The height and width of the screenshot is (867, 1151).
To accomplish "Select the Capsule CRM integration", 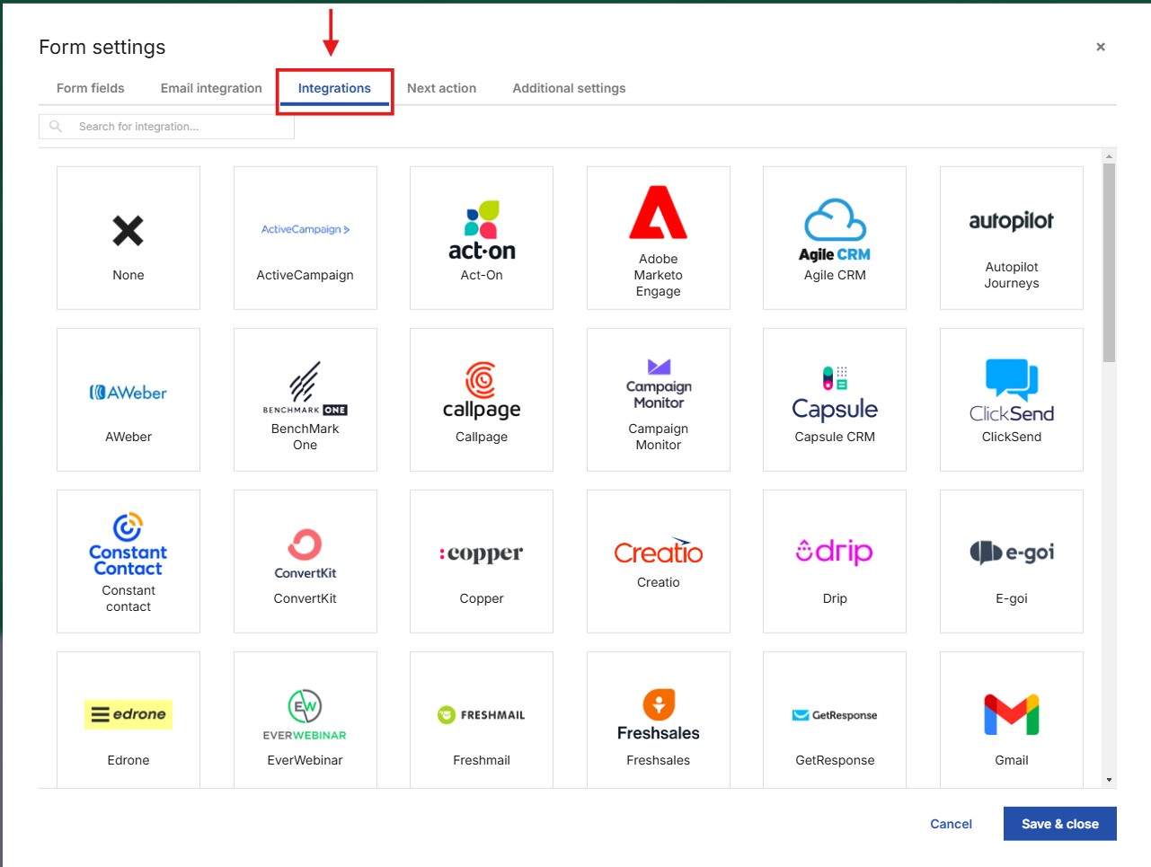I will point(835,400).
